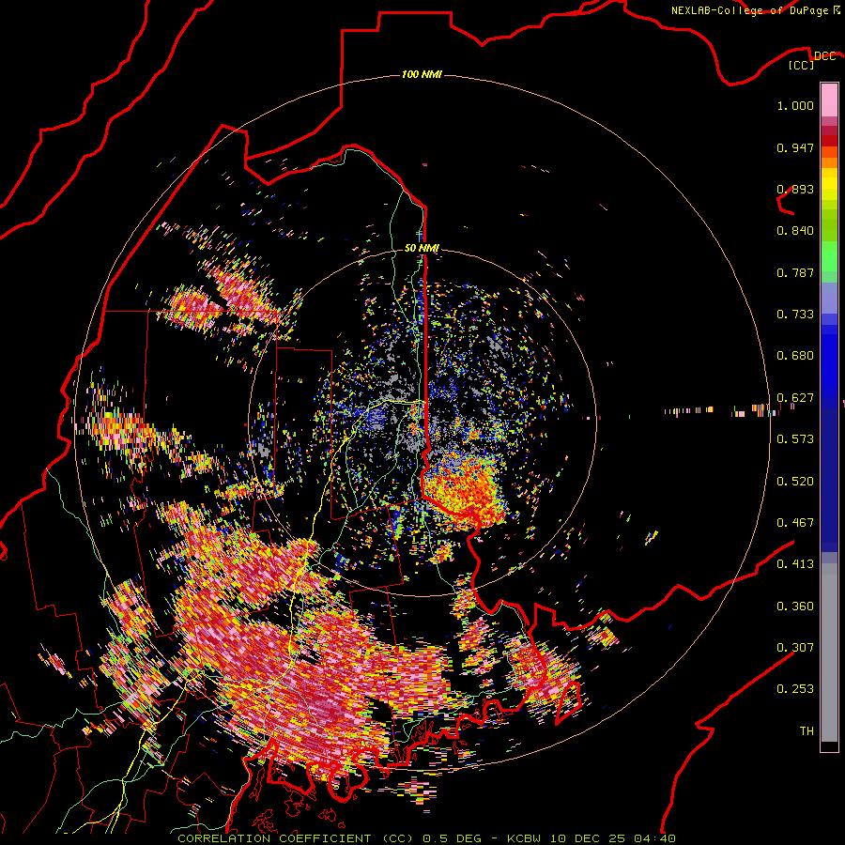845x845 pixels.
Task: Click the 100 NMI range ring label
Action: tap(422, 74)
